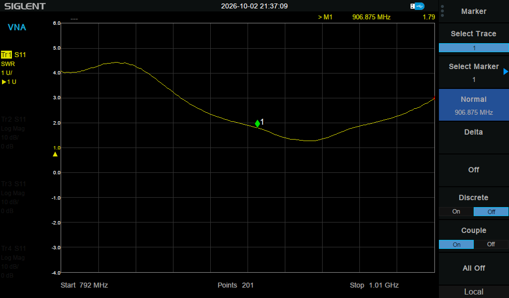509x298 pixels.
Task: Click the 1 U/ scale label
Action: (x=6, y=73)
